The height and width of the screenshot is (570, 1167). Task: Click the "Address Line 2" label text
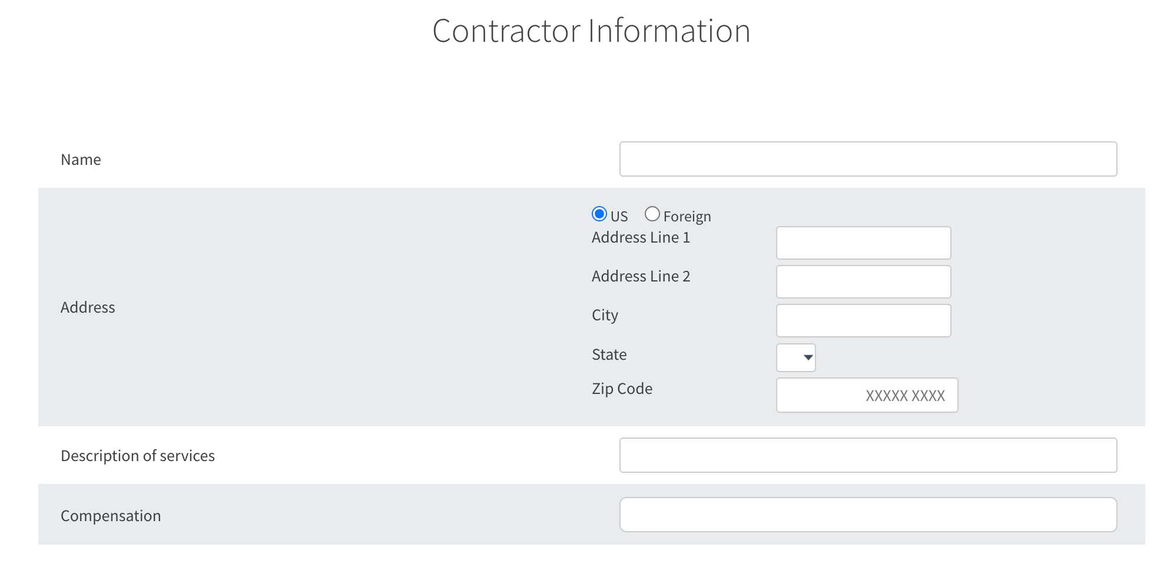[641, 276]
